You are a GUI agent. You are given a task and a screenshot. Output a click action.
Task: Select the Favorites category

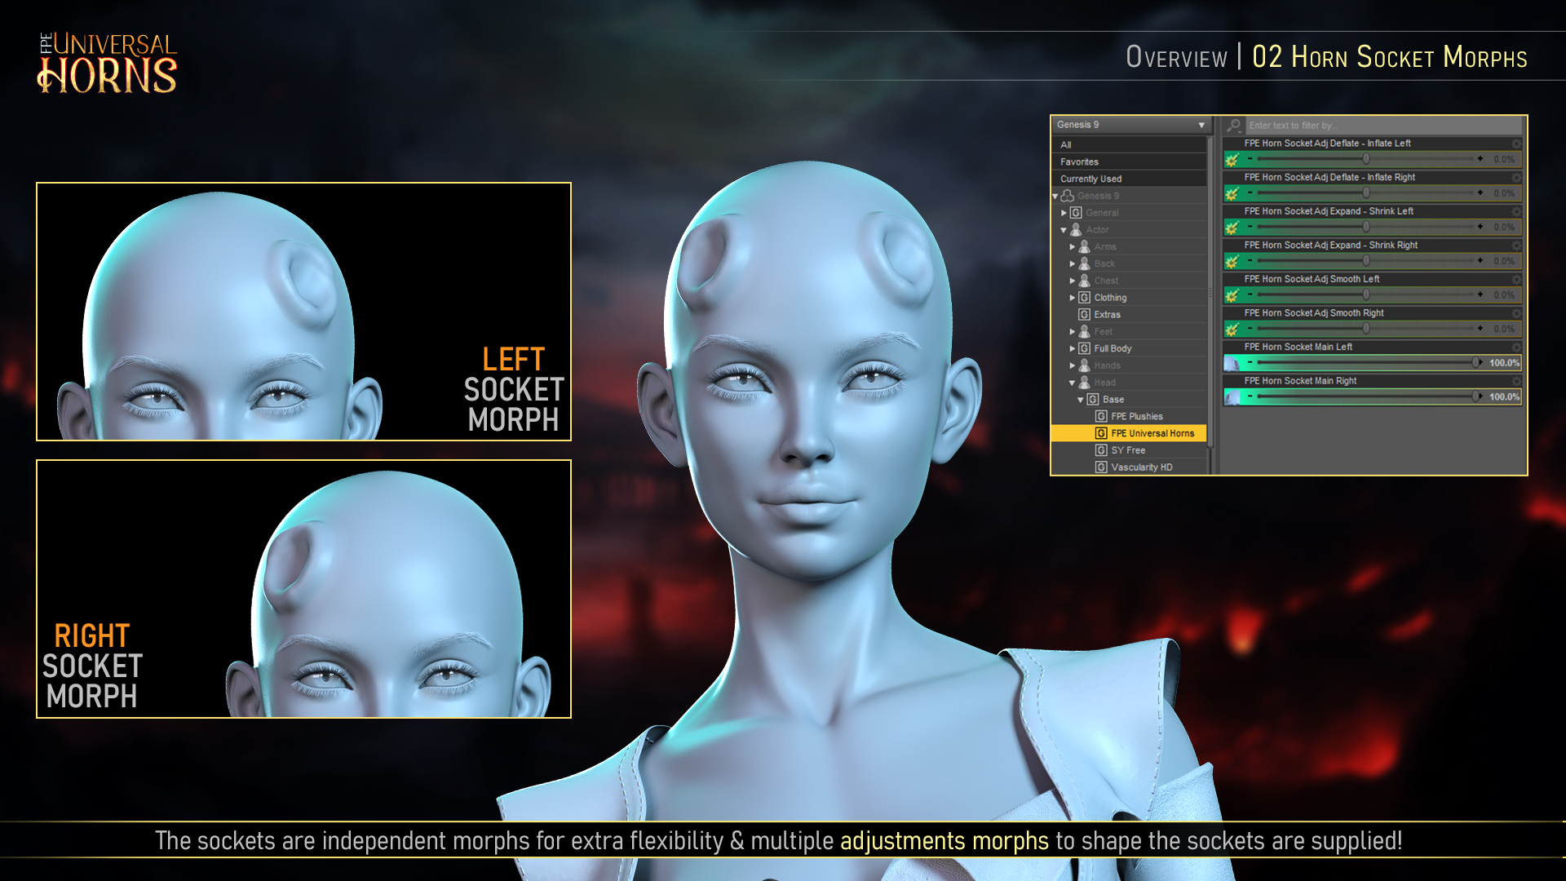pyautogui.click(x=1093, y=161)
